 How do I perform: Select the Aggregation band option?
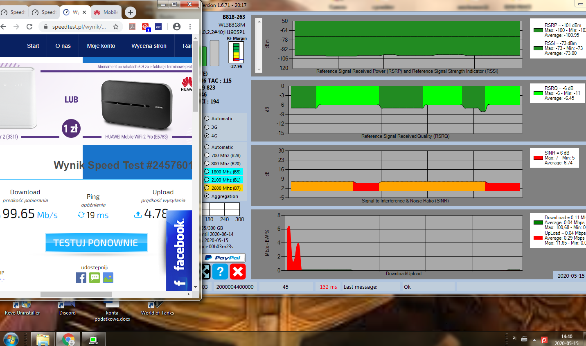[x=207, y=196]
